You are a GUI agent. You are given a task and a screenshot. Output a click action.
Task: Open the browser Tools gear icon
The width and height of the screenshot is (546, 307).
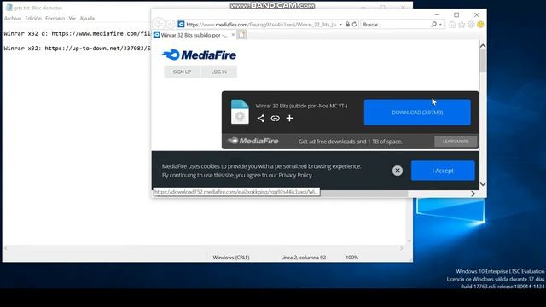point(471,25)
